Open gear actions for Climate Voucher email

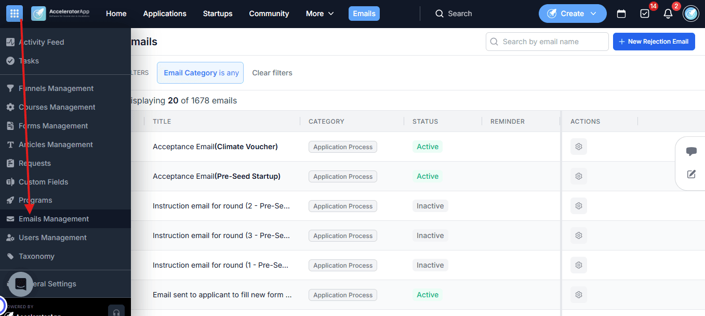tap(579, 147)
